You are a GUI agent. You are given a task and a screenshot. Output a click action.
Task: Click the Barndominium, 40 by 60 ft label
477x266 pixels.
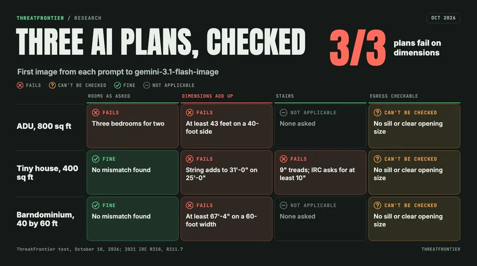pyautogui.click(x=46, y=219)
